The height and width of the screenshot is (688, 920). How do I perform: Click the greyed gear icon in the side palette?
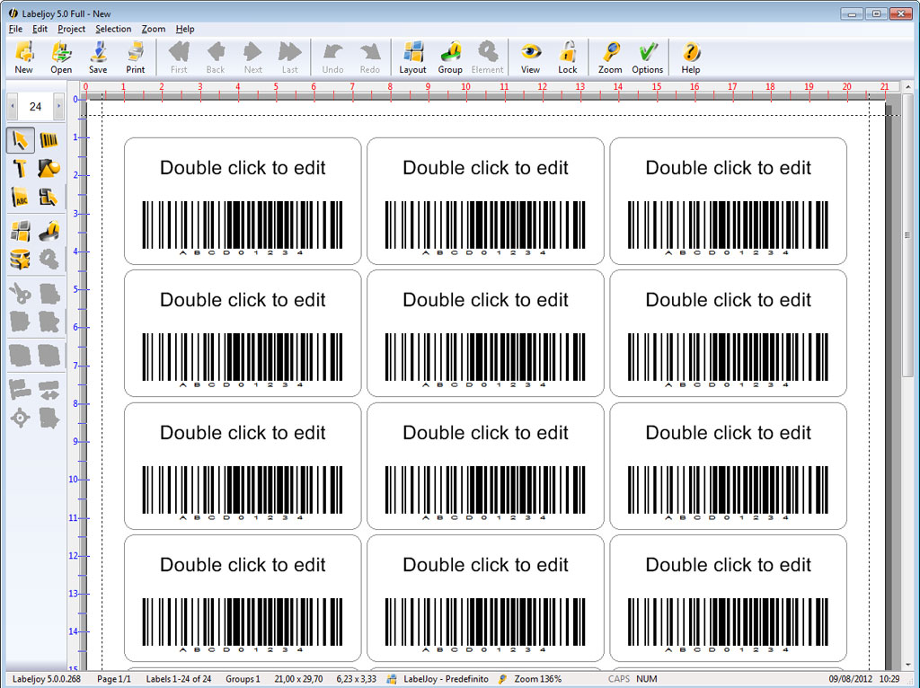tap(49, 260)
